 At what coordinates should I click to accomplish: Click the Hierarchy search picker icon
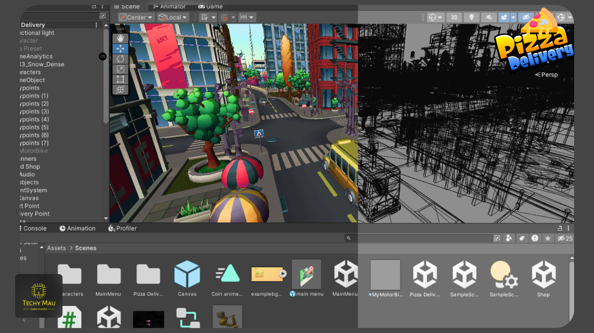coord(103,16)
